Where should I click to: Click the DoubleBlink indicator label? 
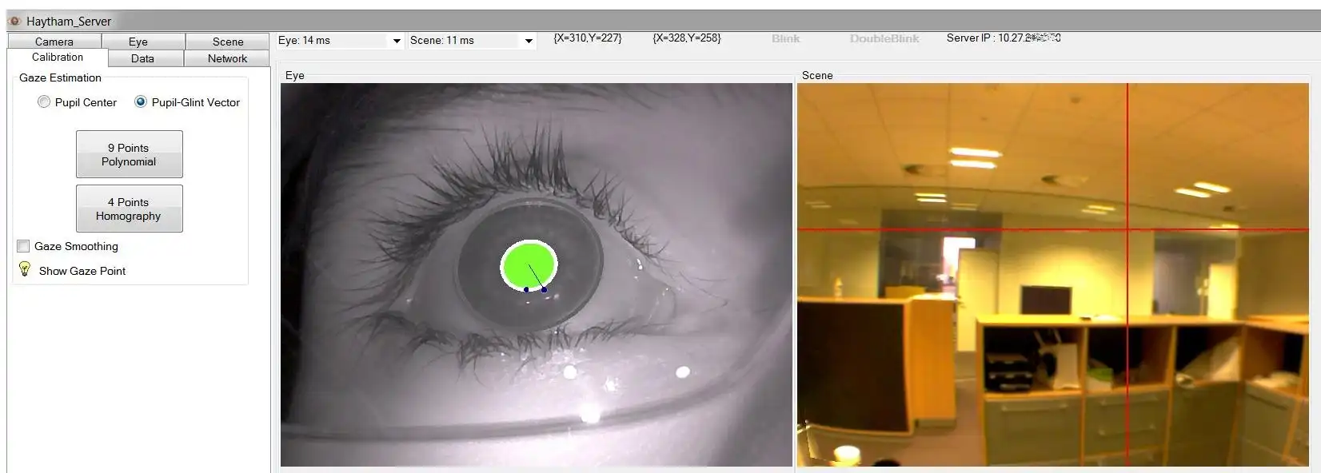884,38
